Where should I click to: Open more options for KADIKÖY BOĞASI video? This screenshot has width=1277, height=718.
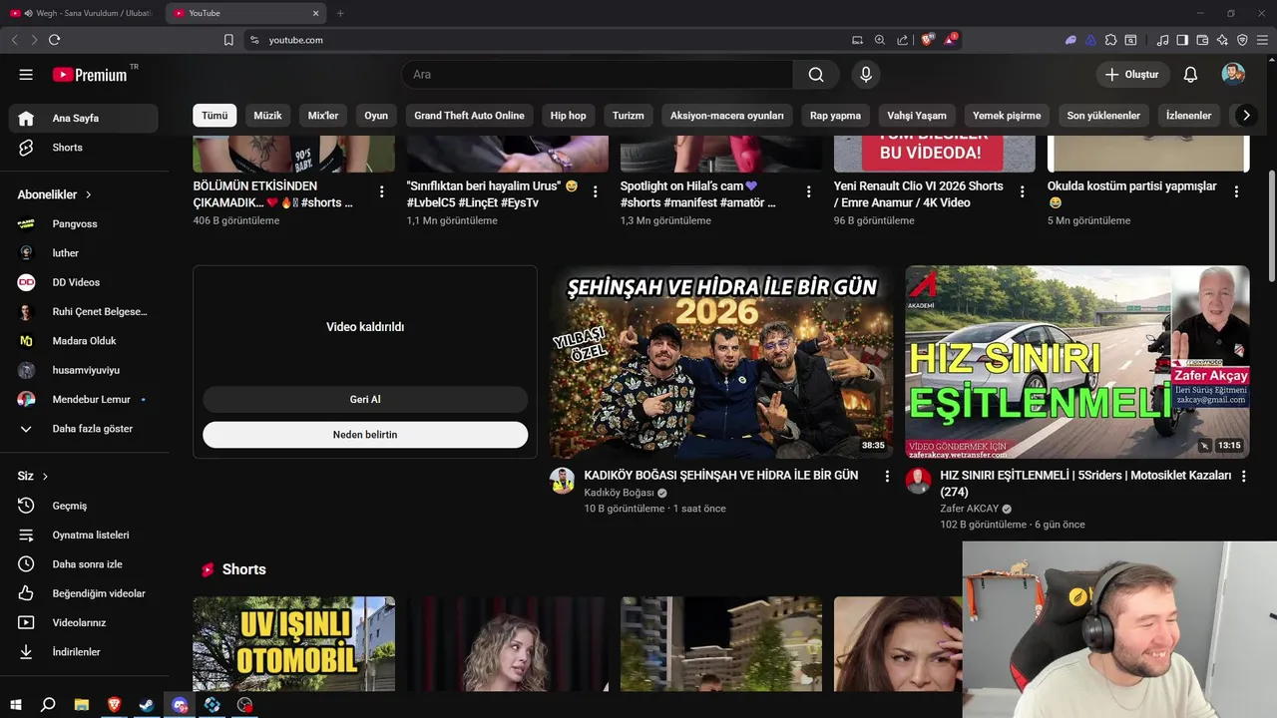pos(887,477)
